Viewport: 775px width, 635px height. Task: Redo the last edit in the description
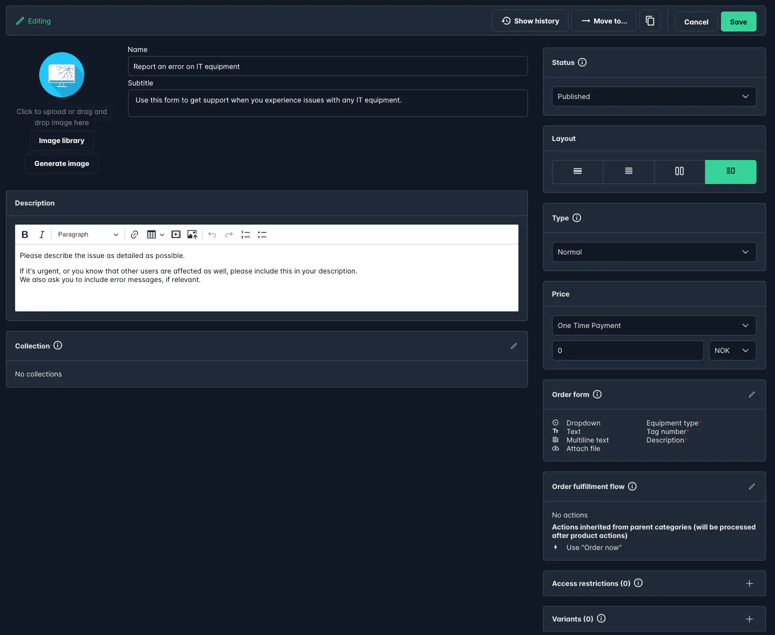click(228, 234)
